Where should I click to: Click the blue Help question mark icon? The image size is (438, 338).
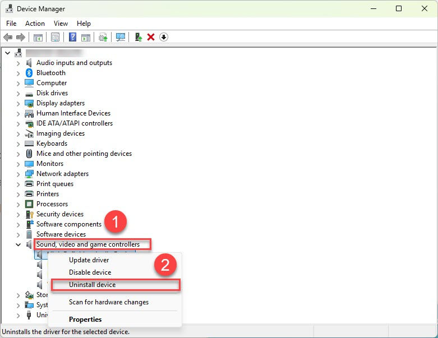point(72,37)
